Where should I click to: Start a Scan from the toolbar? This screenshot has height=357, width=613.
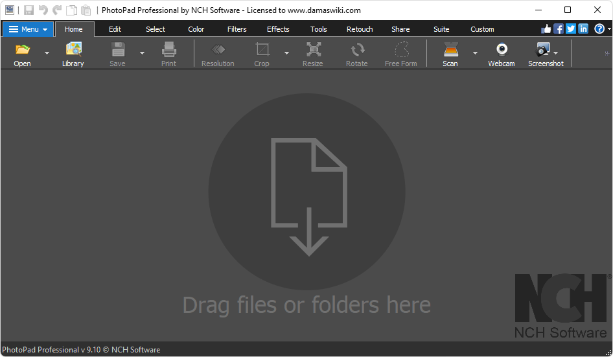450,54
